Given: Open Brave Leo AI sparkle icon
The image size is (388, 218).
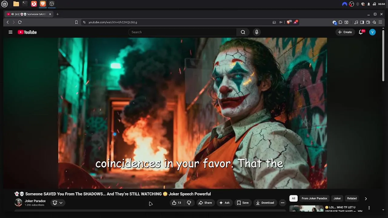Looking at the screenshot, I should (374, 22).
